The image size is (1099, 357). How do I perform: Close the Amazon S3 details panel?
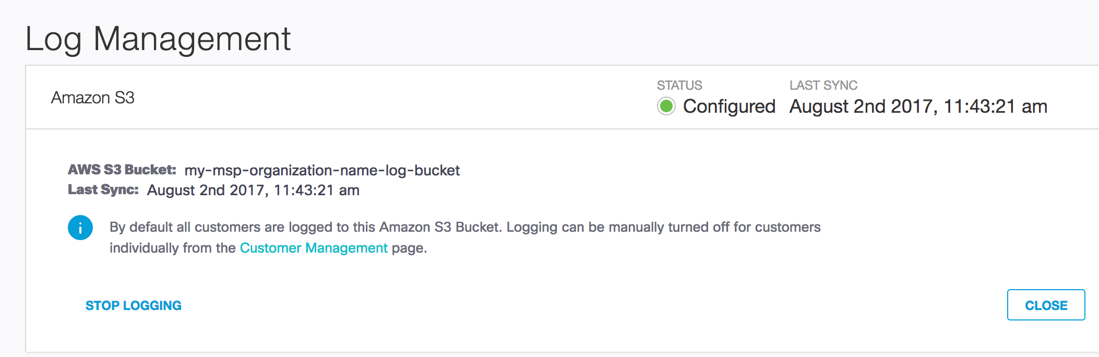[x=1046, y=305]
